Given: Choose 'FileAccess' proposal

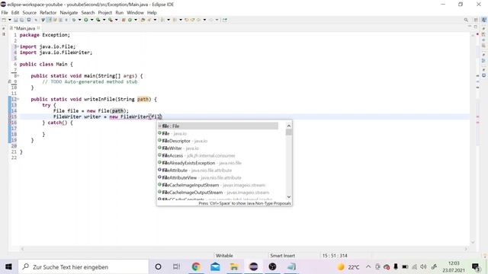Looking at the screenshot, I should click(218, 155).
